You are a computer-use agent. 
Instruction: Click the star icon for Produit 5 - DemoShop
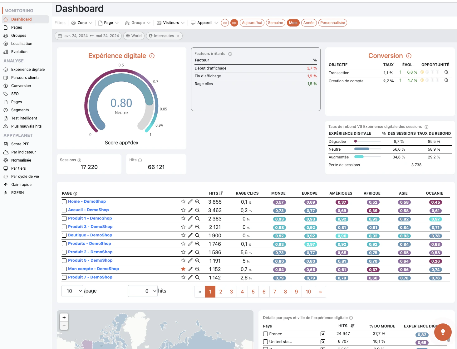click(x=183, y=260)
